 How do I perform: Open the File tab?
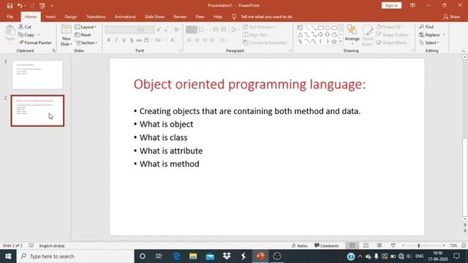pos(10,17)
